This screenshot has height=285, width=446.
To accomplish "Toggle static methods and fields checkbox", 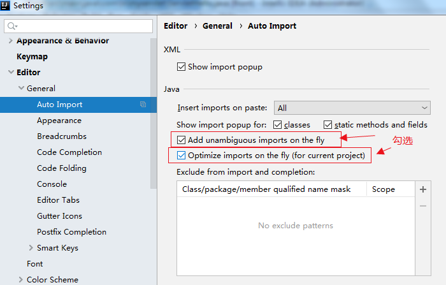I will (x=327, y=125).
